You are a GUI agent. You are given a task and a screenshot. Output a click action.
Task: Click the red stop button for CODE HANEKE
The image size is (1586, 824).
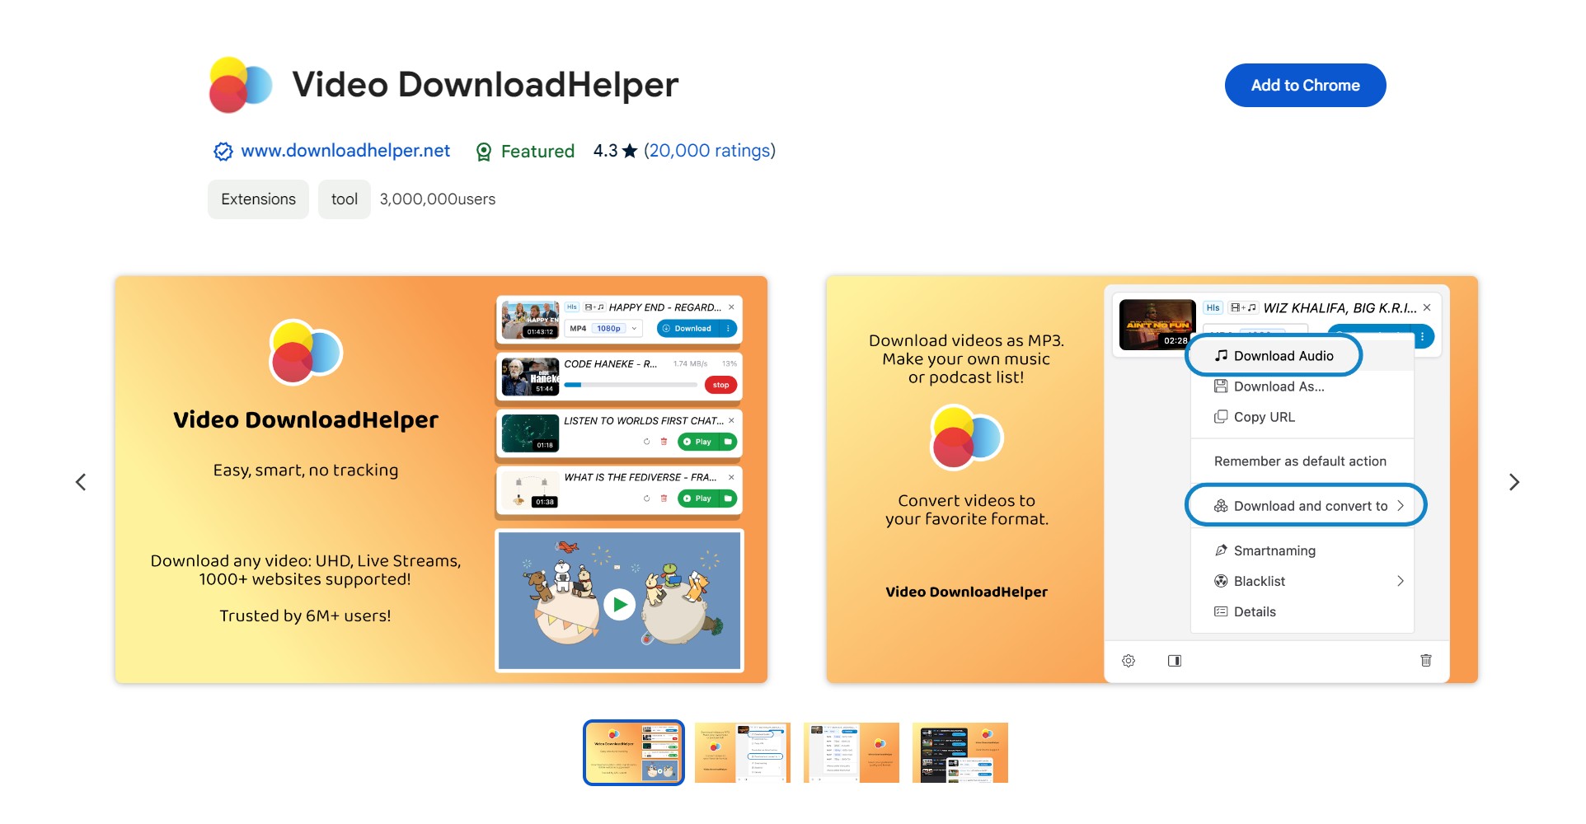click(x=720, y=385)
